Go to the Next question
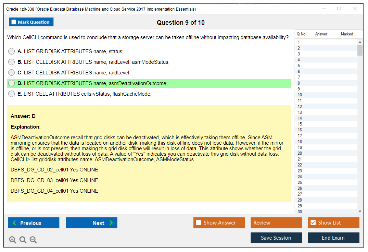 pos(91,223)
